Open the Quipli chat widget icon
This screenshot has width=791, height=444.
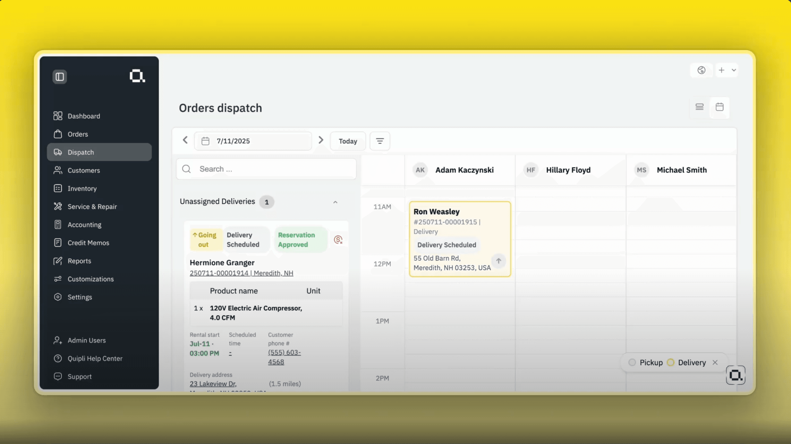pyautogui.click(x=736, y=375)
